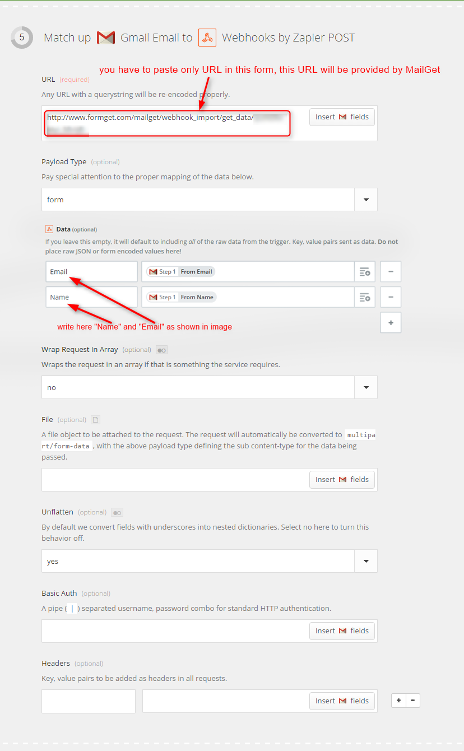Click Insert fields button in Basic Auth field
The height and width of the screenshot is (751, 464).
click(x=342, y=631)
